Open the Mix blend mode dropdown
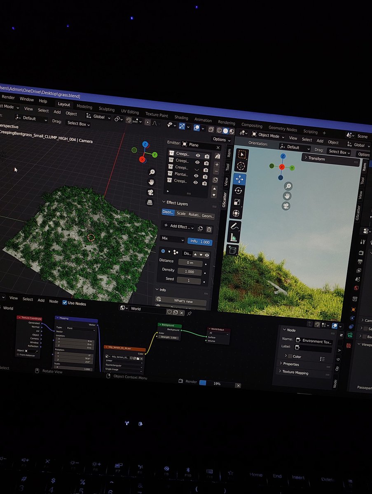Viewport: 372px width, 494px height. pyautogui.click(x=172, y=239)
